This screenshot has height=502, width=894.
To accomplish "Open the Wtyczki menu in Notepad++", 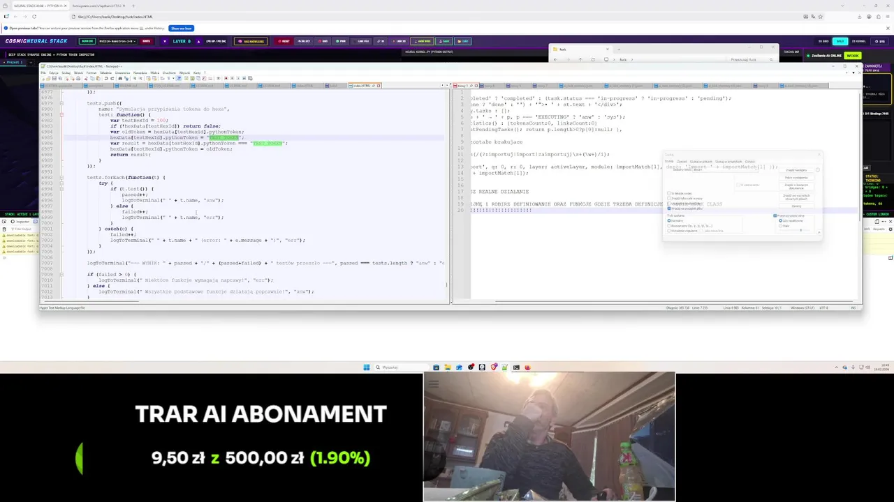I will 183,73.
